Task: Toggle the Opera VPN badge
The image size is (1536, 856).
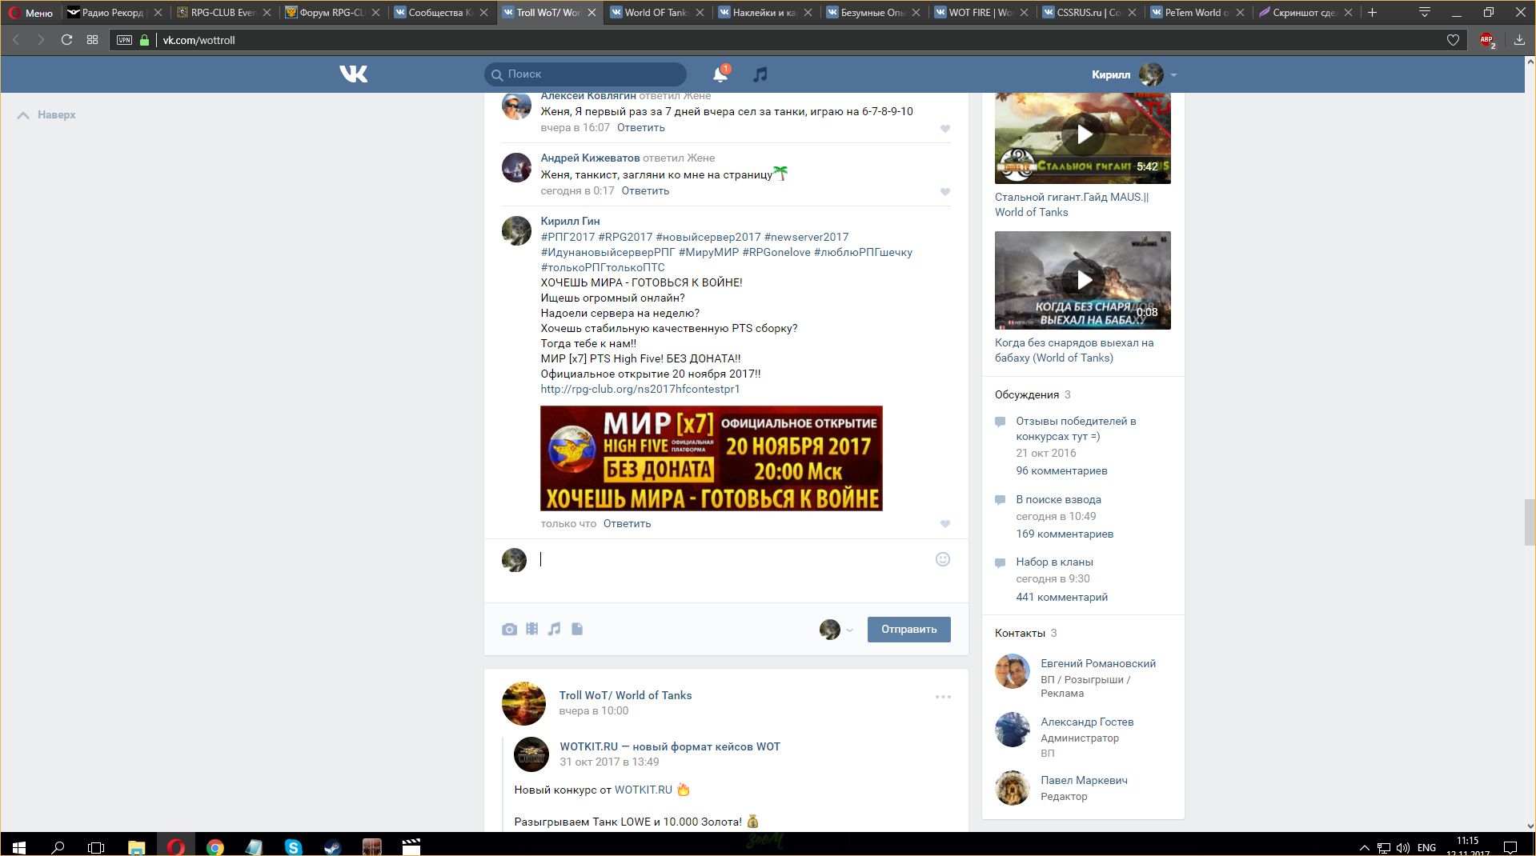Action: click(x=124, y=40)
